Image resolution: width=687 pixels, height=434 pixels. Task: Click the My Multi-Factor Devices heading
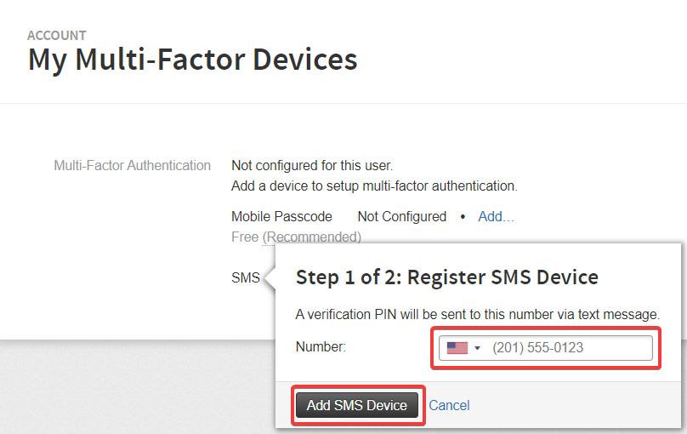(x=193, y=60)
